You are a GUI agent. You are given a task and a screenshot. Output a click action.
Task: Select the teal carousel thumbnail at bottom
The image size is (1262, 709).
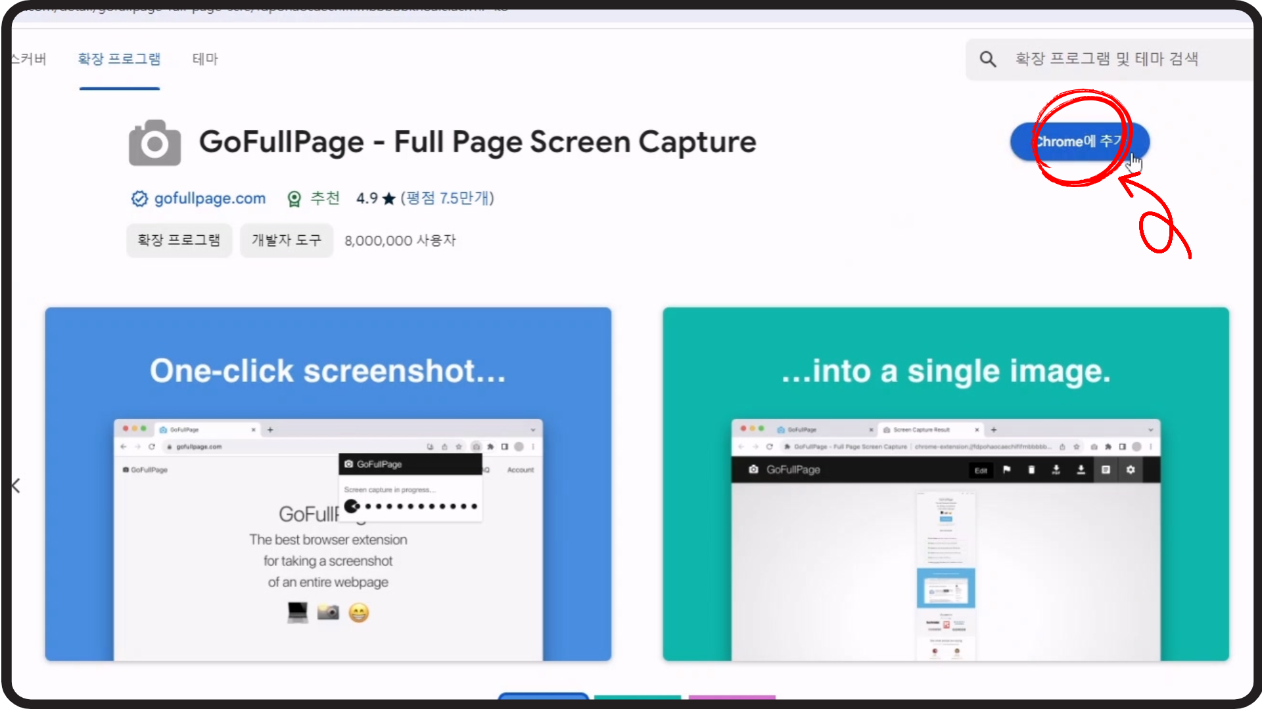point(637,697)
